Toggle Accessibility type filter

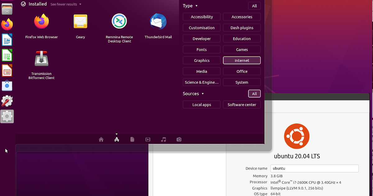(x=202, y=17)
